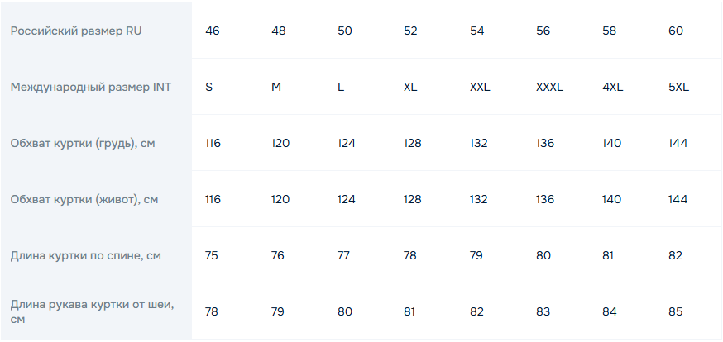Click the "Международный размер INT" row label

tap(91, 87)
